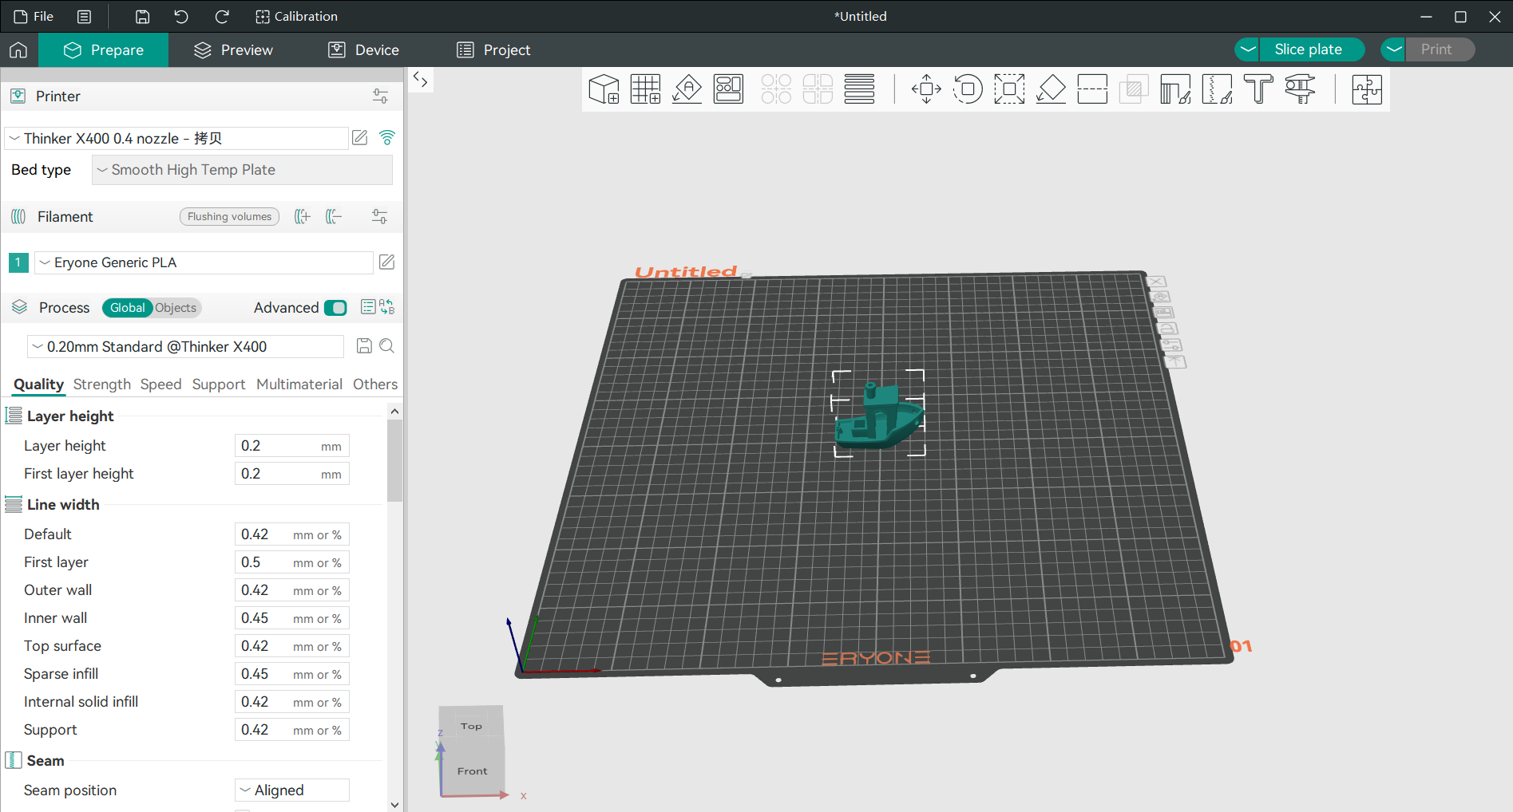Open the Support painting tool
The image size is (1513, 812).
pyautogui.click(x=1175, y=89)
